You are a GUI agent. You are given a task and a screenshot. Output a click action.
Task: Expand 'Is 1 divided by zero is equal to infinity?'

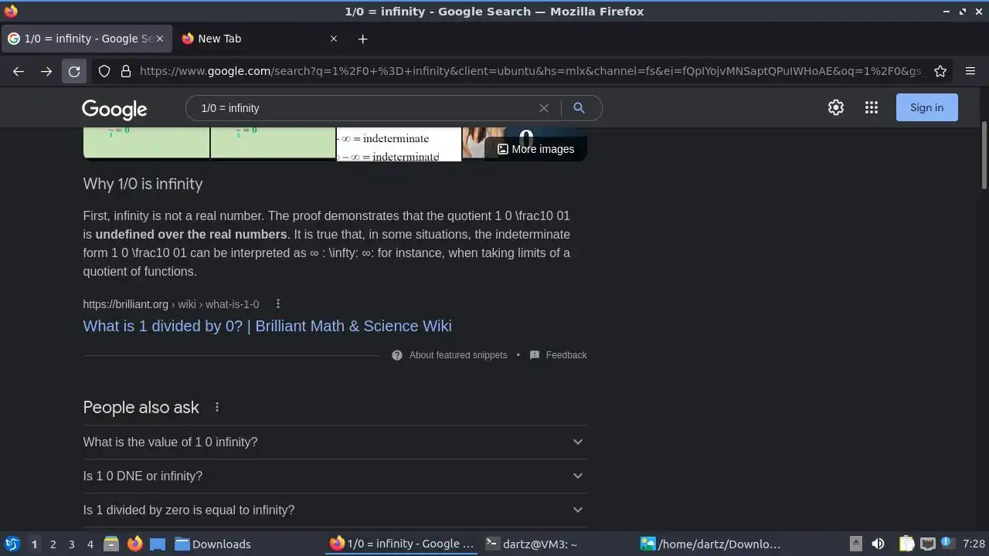pos(335,510)
